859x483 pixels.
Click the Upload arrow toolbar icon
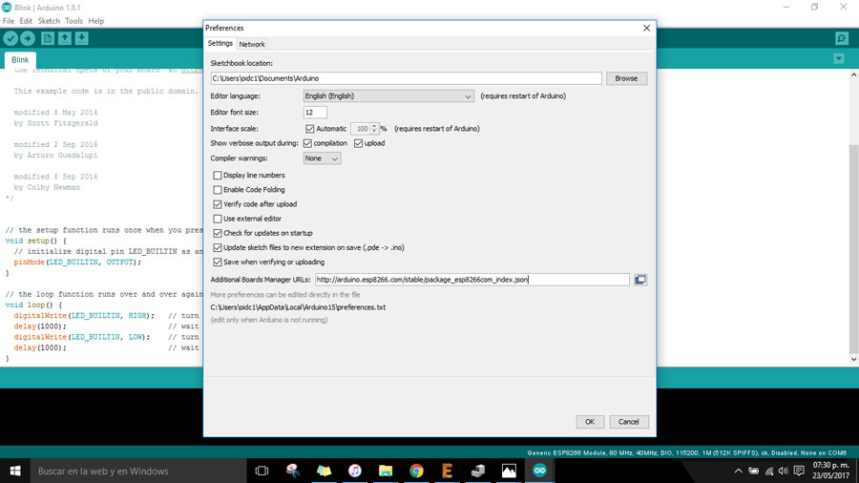click(28, 38)
